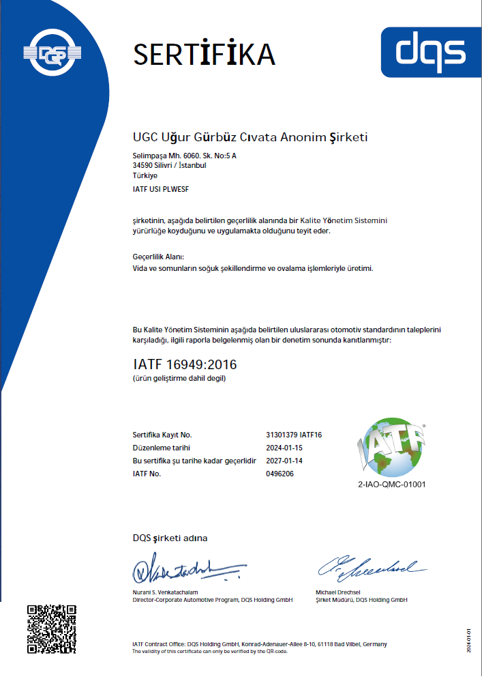482x679 pixels.
Task: Click the code IATF USI PLWESF
Action: 160,189
